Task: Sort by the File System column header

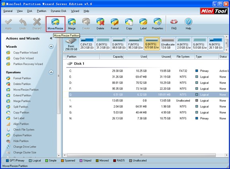Action: click(x=183, y=57)
